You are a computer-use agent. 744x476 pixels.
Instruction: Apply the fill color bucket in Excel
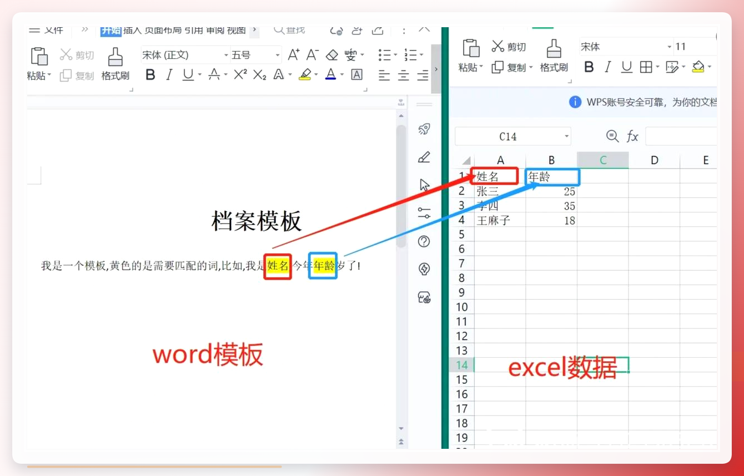click(698, 67)
